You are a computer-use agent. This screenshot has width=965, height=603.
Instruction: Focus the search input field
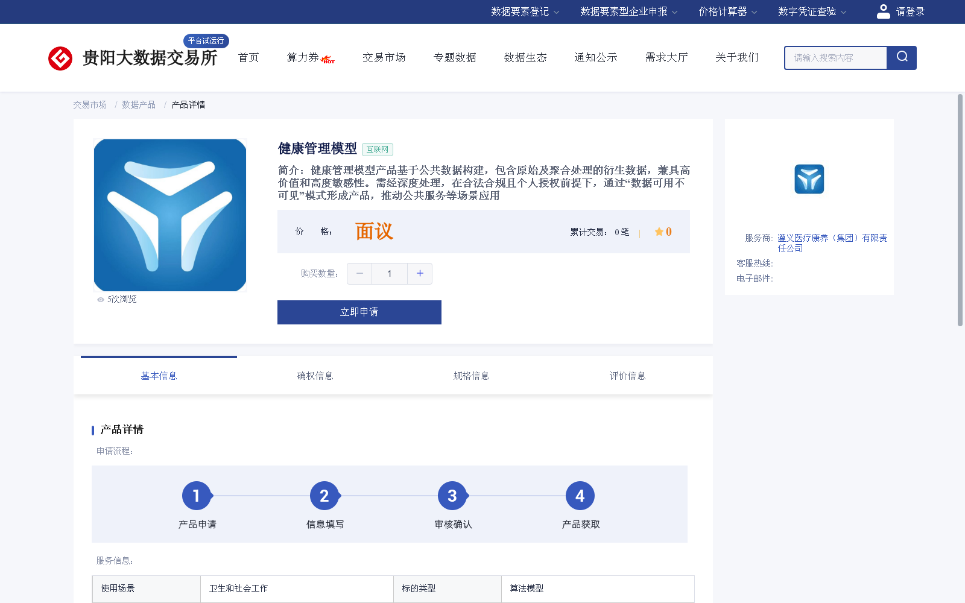[x=835, y=58]
